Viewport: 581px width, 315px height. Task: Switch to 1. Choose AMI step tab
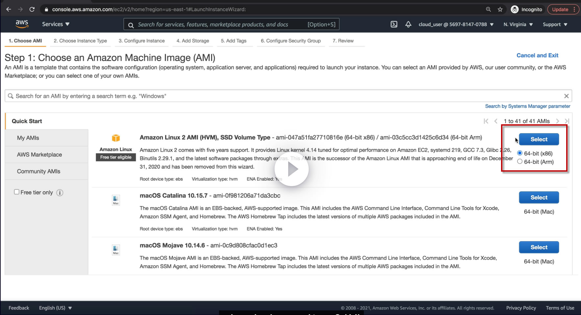[25, 41]
